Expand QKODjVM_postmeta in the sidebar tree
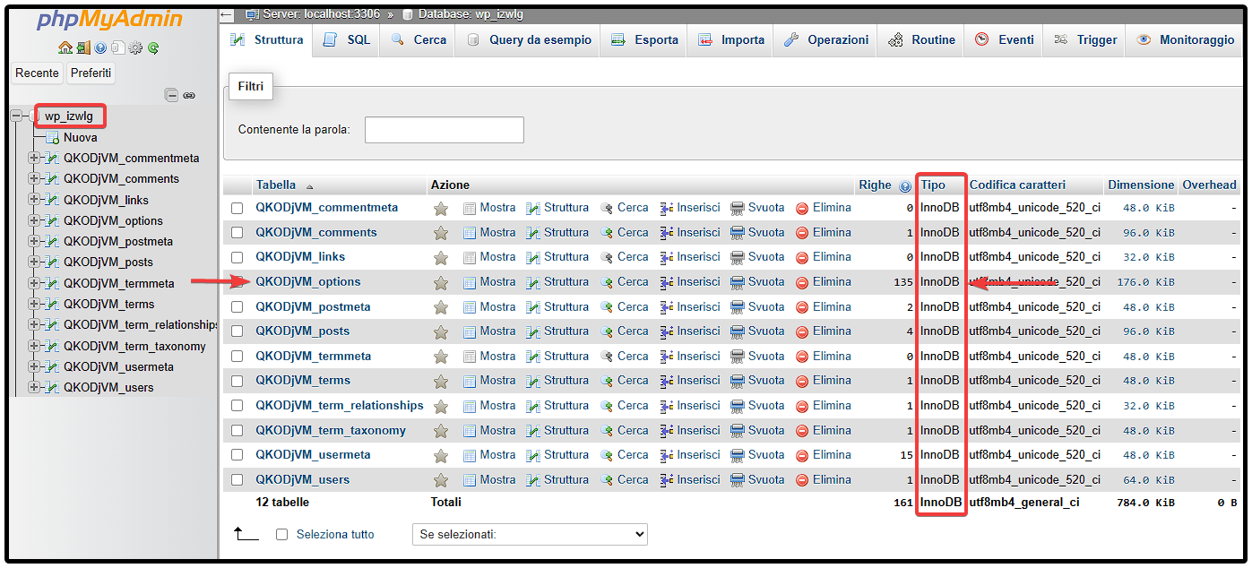 [34, 242]
